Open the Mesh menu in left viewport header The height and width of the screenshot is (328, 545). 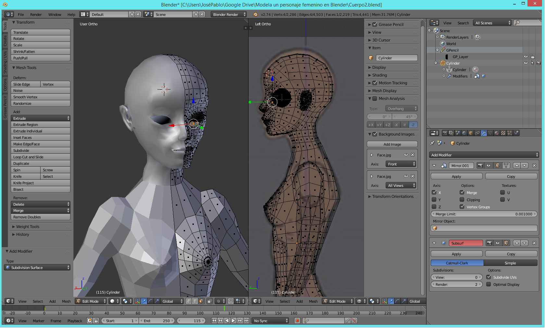coord(66,301)
